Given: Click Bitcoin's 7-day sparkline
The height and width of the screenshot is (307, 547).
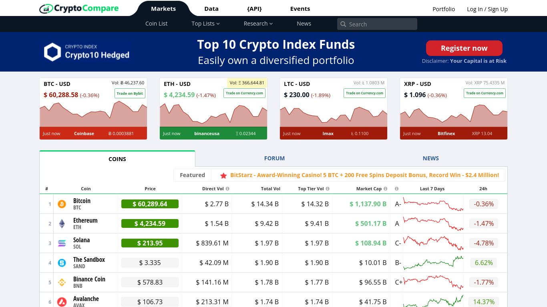Looking at the screenshot, I should (433, 204).
